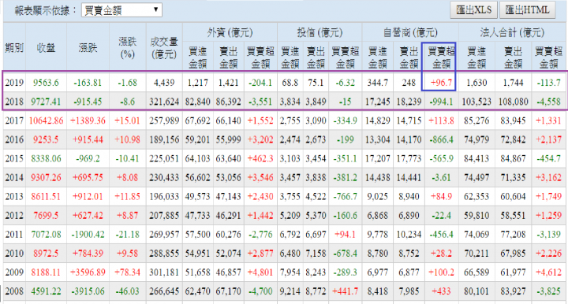Click the 成交量(億元) column header

pyautogui.click(x=164, y=48)
